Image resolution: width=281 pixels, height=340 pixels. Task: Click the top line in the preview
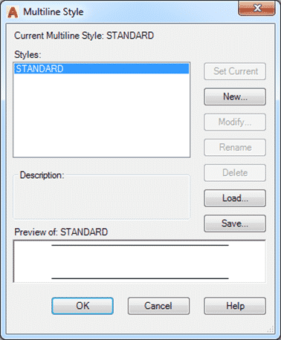pos(140,245)
